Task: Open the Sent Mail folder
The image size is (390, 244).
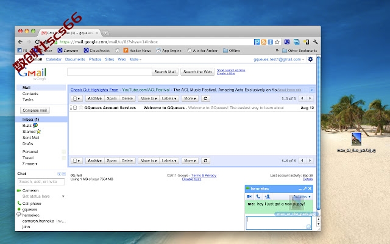Action: (x=31, y=137)
